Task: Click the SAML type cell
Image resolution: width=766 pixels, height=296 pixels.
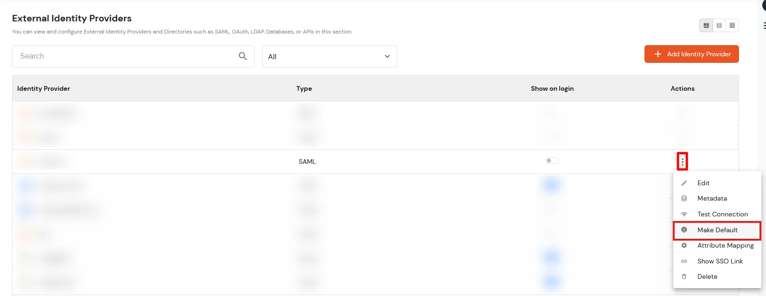Action: (307, 161)
